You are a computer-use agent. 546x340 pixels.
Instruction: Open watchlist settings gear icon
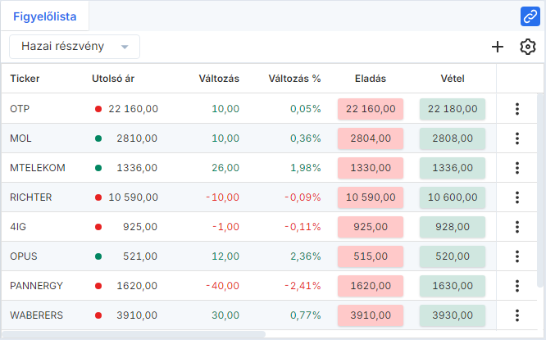pos(528,47)
